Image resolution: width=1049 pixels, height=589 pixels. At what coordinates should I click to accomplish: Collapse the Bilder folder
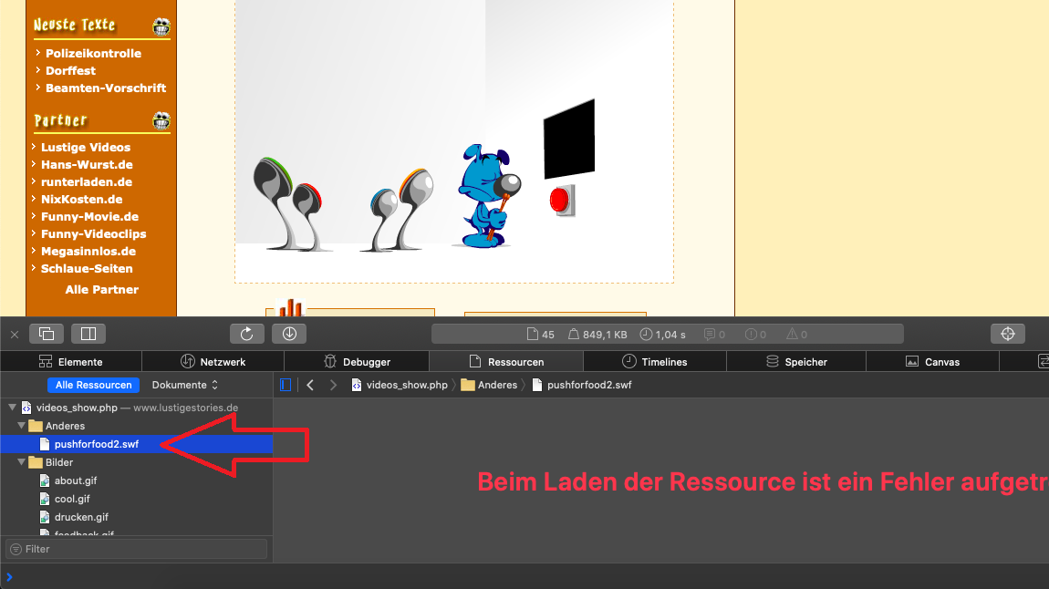point(21,462)
